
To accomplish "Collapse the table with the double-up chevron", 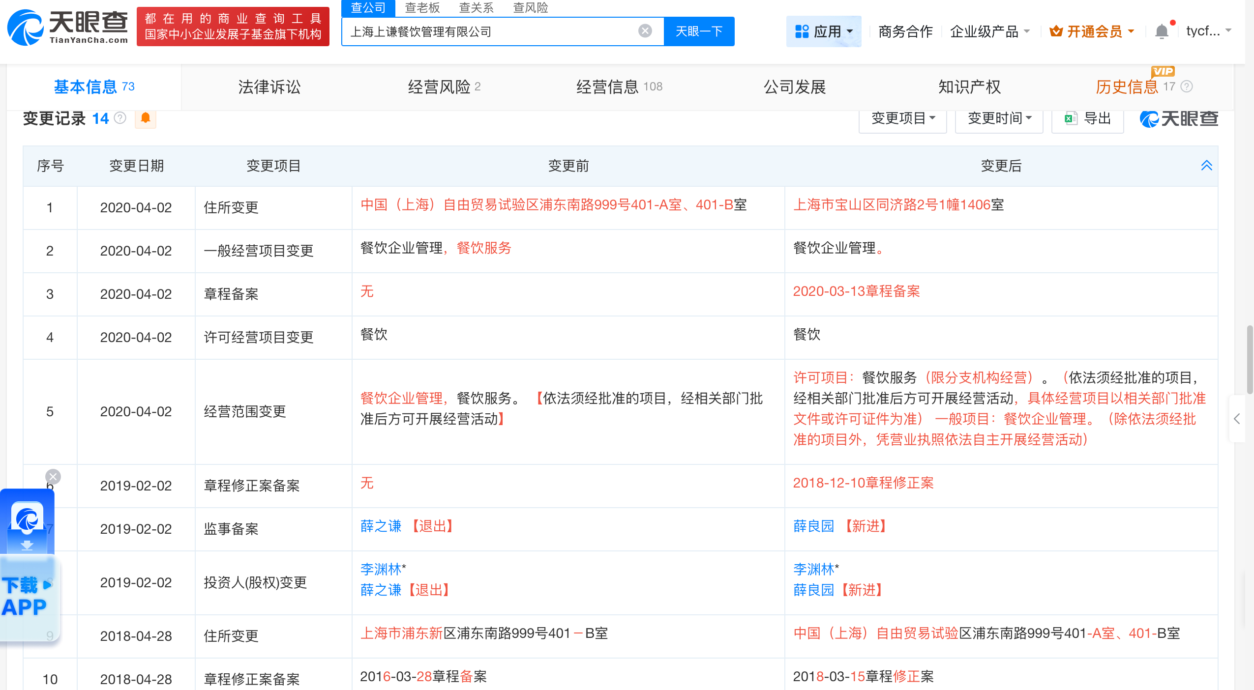I will tap(1207, 166).
